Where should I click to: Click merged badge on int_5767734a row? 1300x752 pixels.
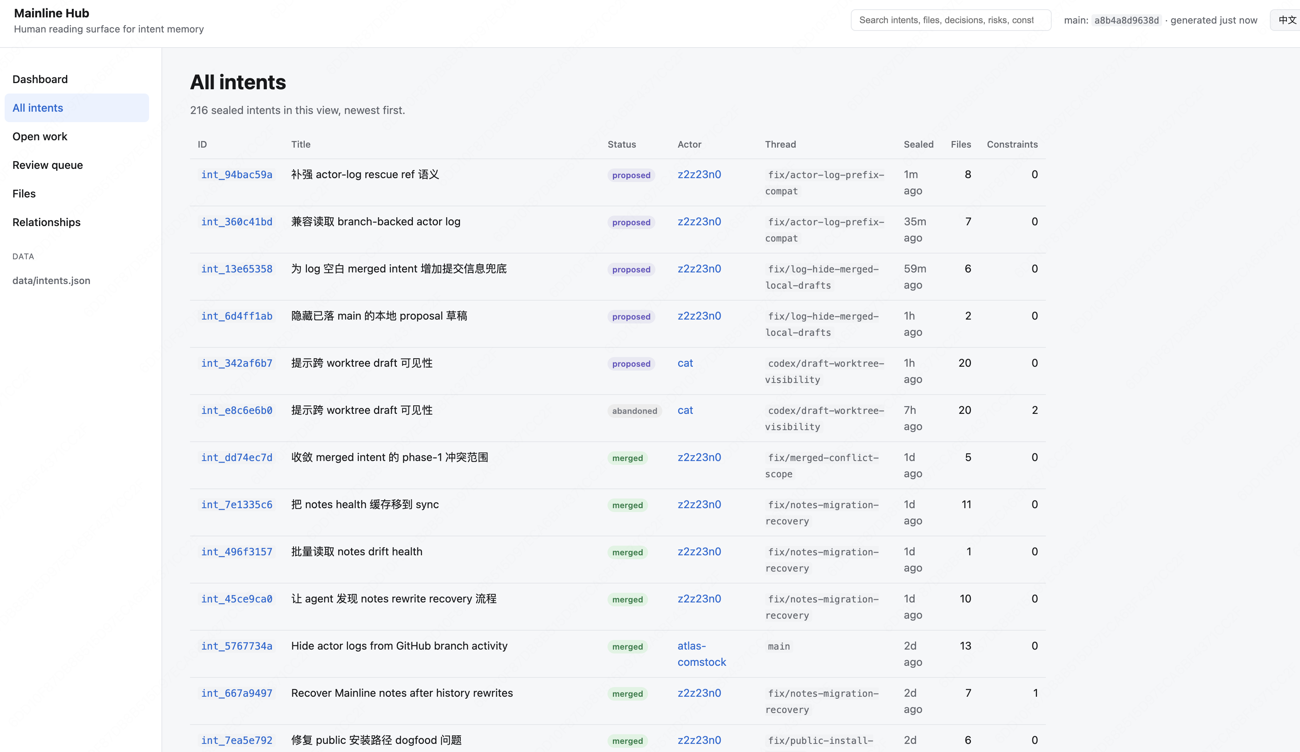[x=627, y=647]
